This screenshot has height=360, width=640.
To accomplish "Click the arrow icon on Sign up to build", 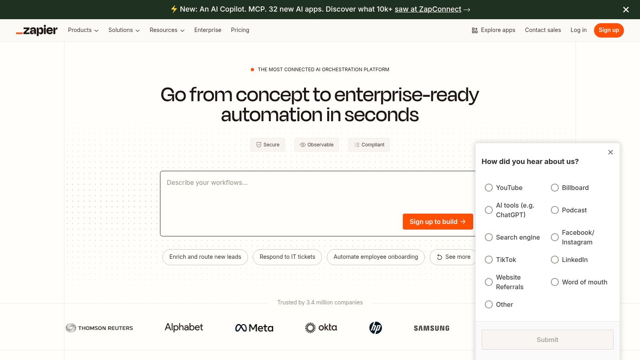I will (463, 222).
